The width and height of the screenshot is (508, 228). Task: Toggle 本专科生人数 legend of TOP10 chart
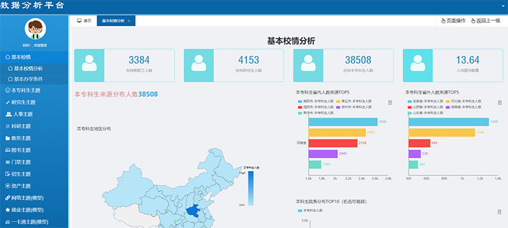click(310, 210)
